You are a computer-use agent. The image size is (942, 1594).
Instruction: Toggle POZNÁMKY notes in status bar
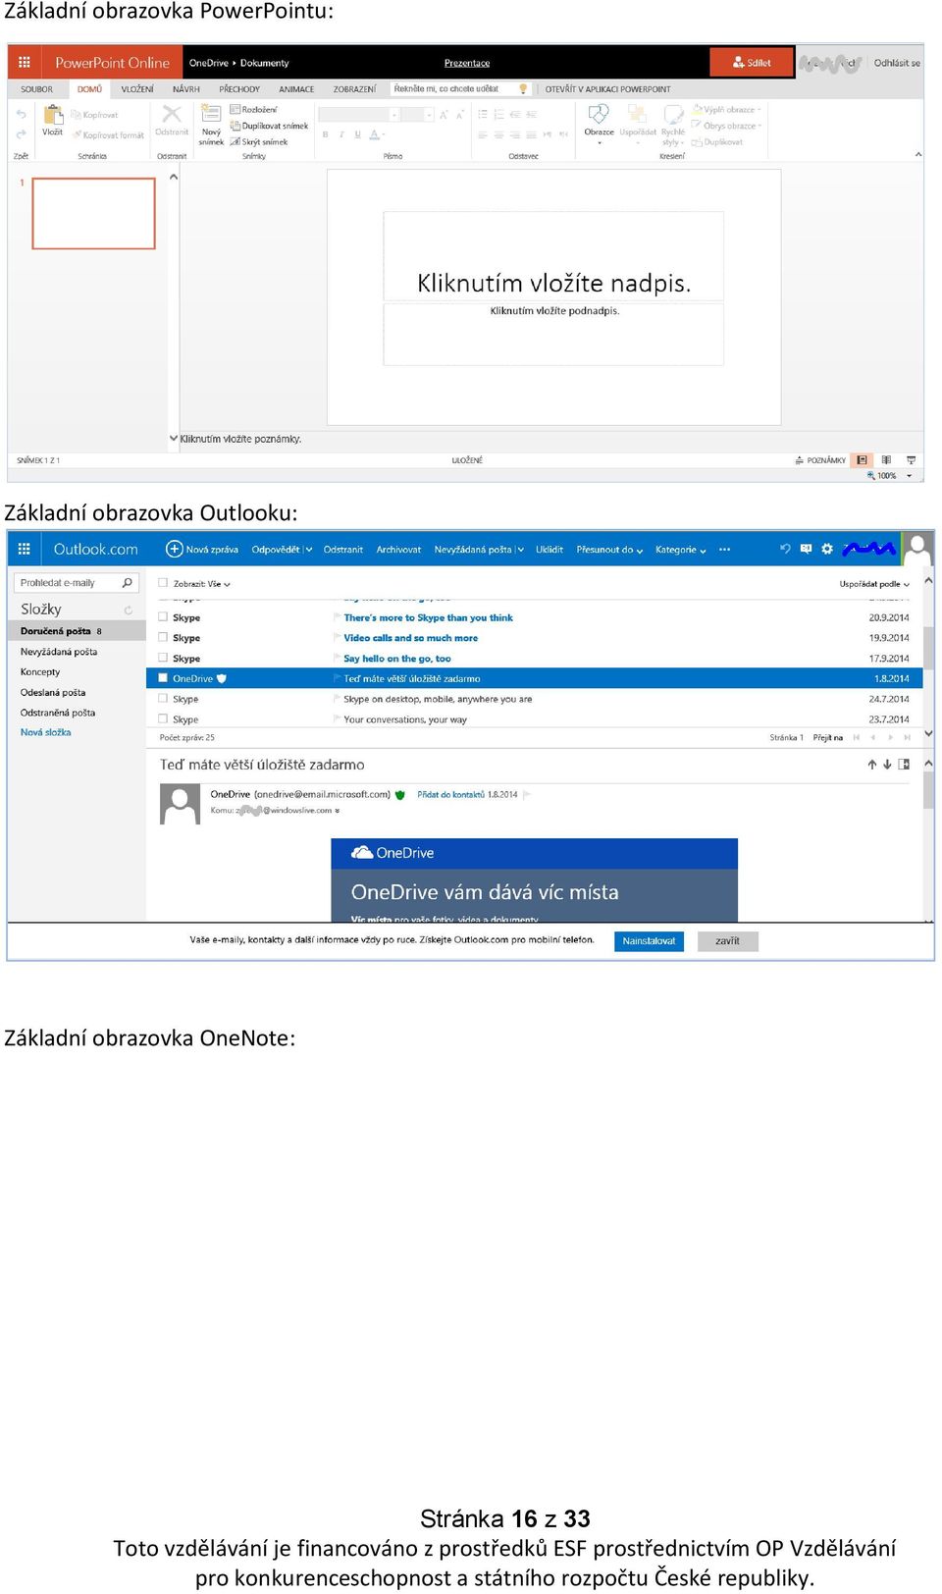click(820, 460)
